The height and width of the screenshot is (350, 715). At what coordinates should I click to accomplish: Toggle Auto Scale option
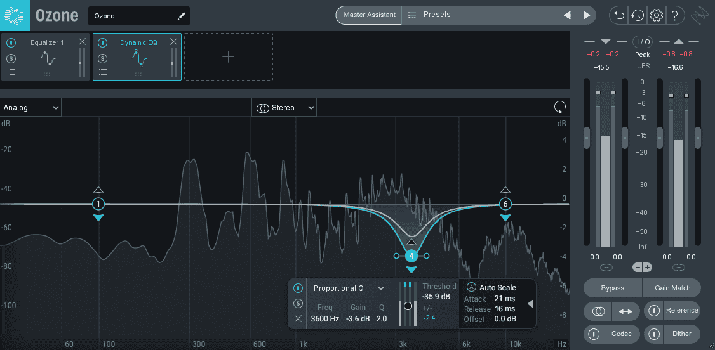[472, 287]
